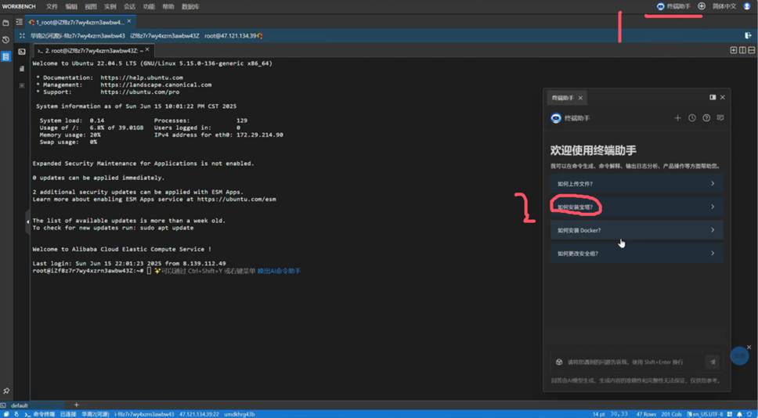Click the folder icon in left sidebar
Screen dimensions: 758x418
6,23
